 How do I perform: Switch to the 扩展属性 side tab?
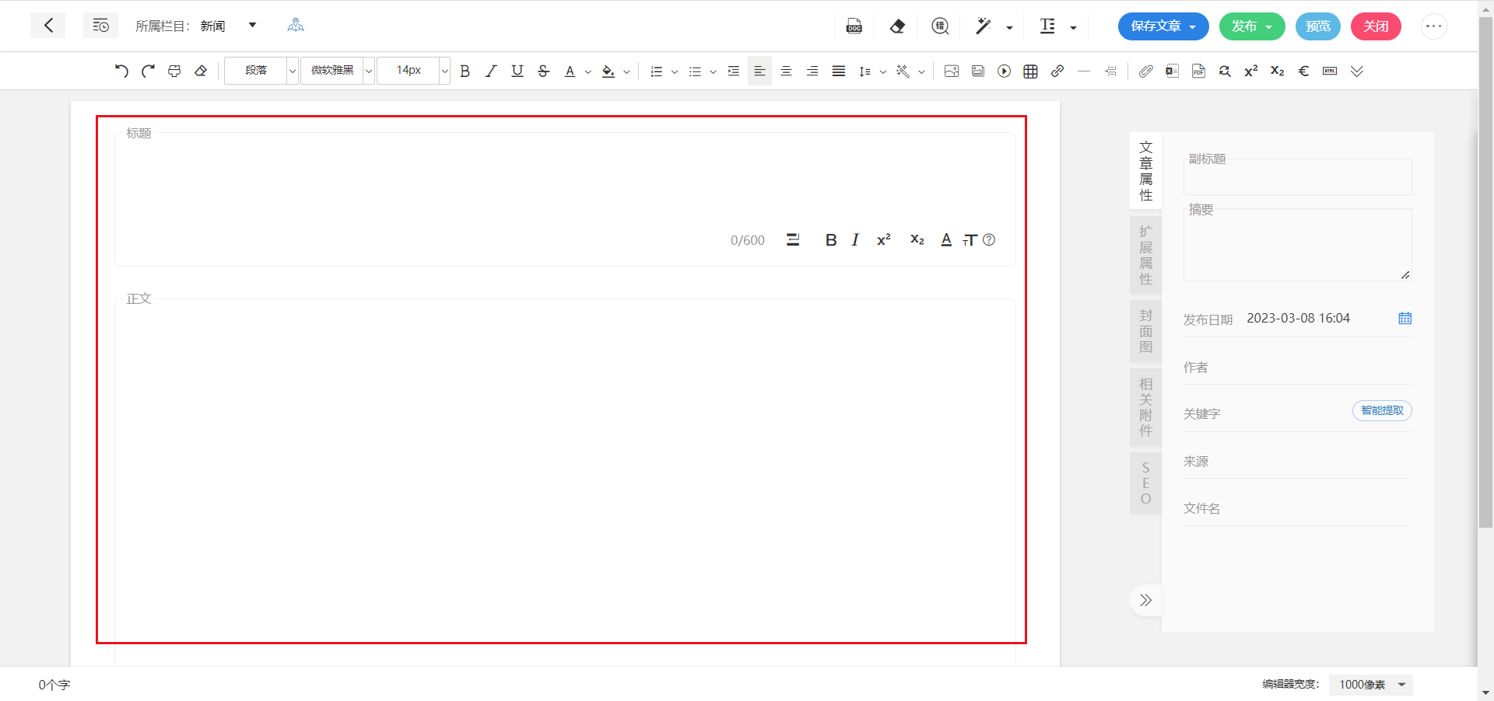pyautogui.click(x=1145, y=255)
